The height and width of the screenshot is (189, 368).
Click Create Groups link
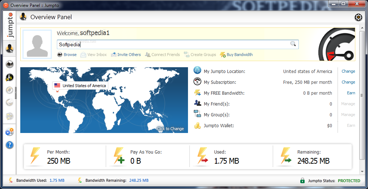(x=203, y=55)
